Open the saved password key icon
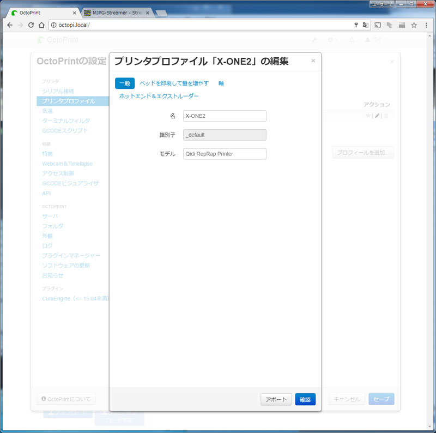Image resolution: width=436 pixels, height=433 pixels. point(356,25)
